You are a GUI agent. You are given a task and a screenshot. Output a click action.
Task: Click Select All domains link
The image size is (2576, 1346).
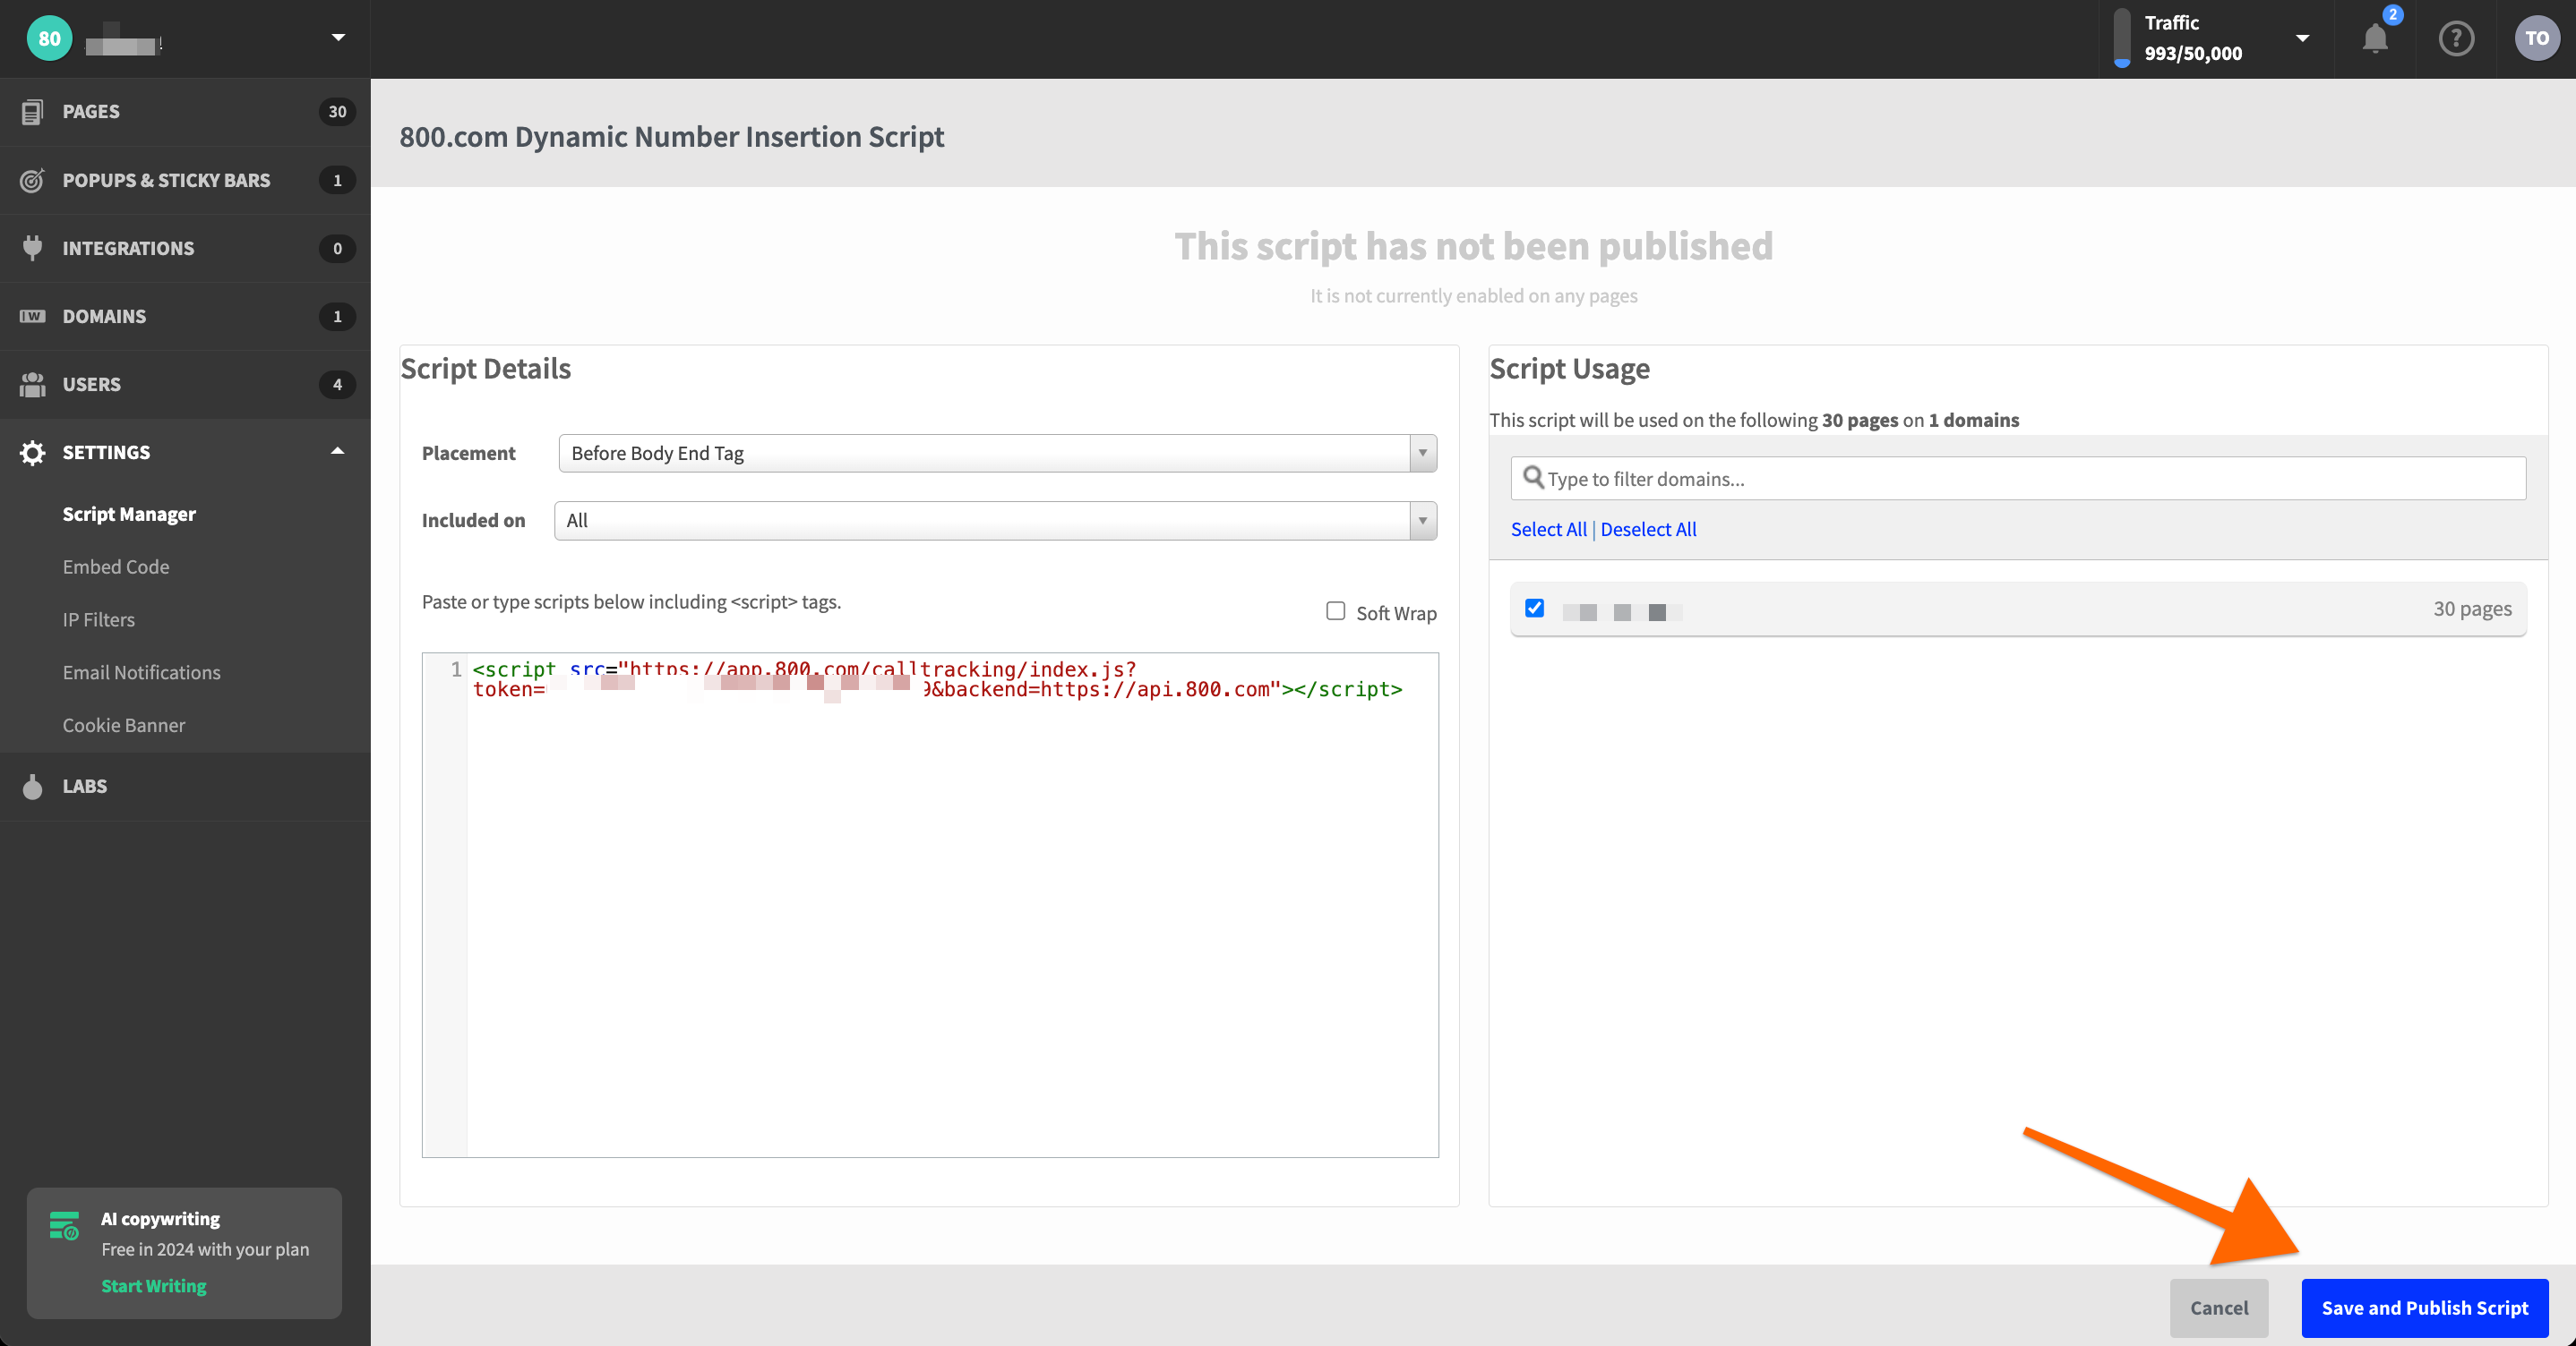pyautogui.click(x=1548, y=530)
